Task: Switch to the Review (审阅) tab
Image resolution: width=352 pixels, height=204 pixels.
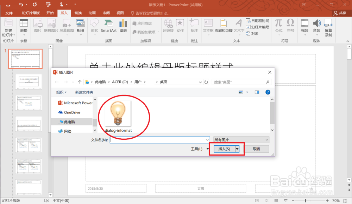Action: point(106,13)
